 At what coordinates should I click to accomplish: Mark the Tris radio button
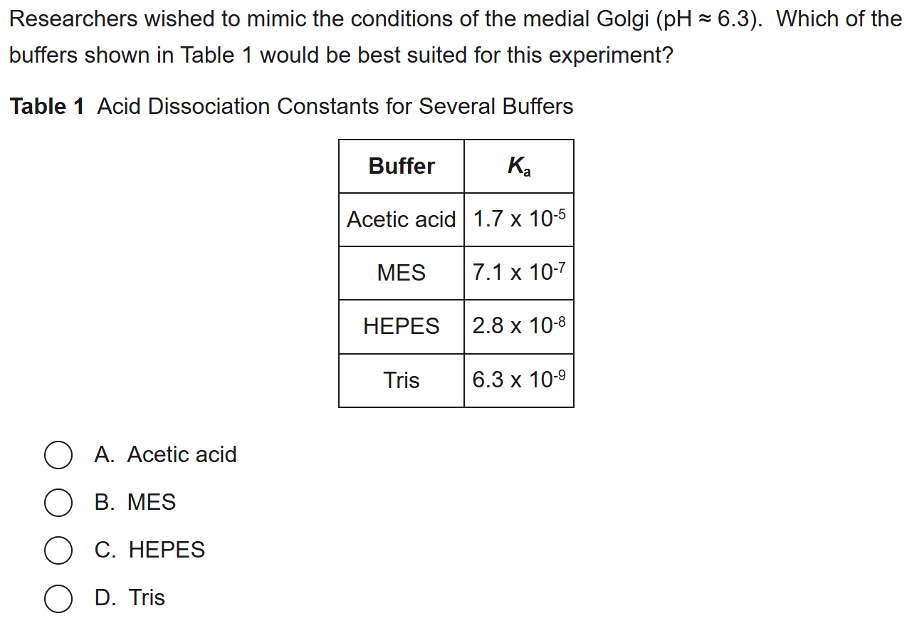point(58,598)
